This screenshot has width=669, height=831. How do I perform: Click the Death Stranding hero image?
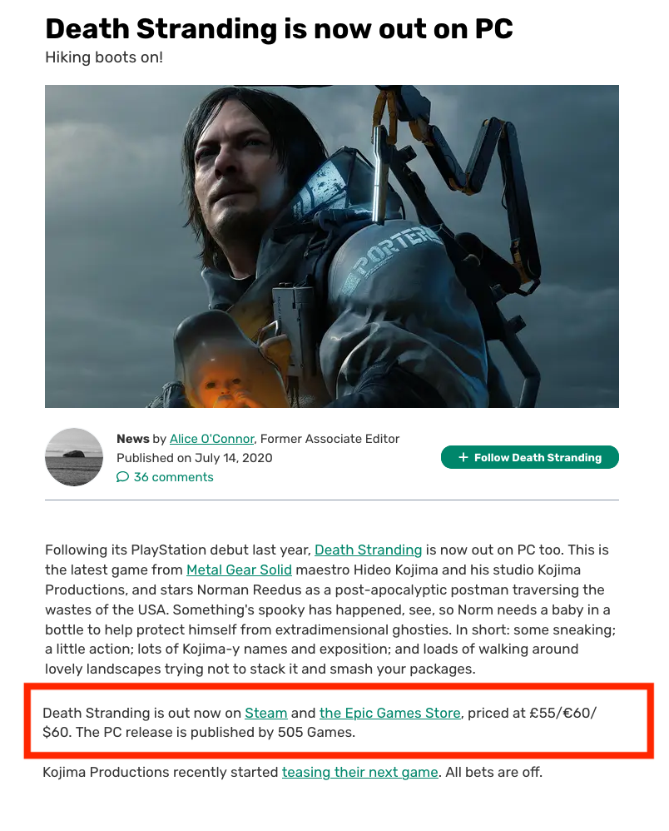(x=331, y=246)
